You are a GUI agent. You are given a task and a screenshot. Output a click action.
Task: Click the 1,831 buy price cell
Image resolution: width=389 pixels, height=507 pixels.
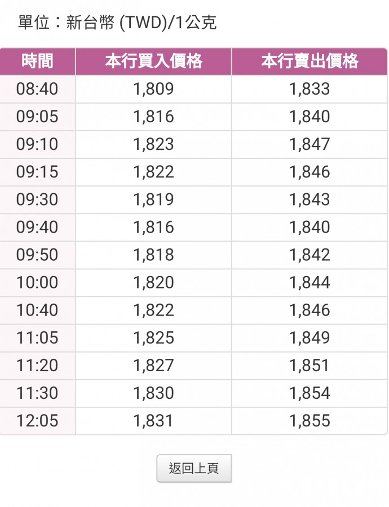pos(153,420)
